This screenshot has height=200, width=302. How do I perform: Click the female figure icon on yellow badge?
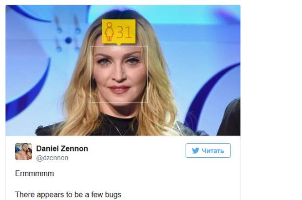pyautogui.click(x=110, y=32)
